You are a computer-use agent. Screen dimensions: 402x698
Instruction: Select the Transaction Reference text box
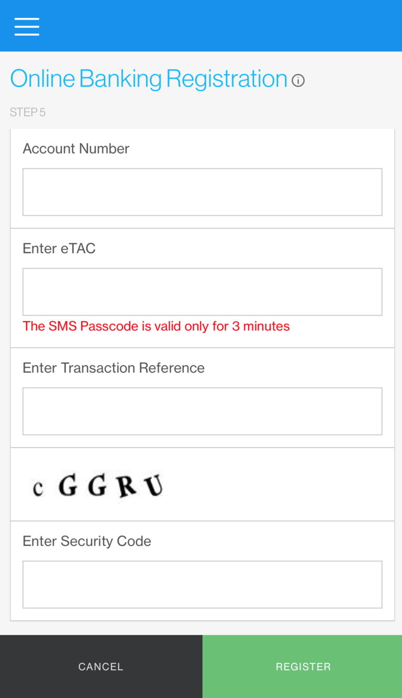point(202,411)
